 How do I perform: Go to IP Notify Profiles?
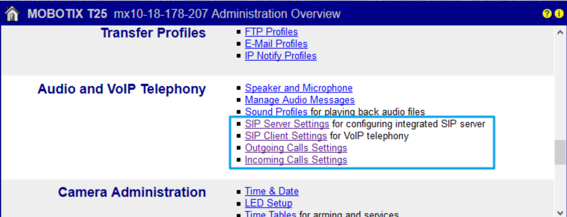281,56
